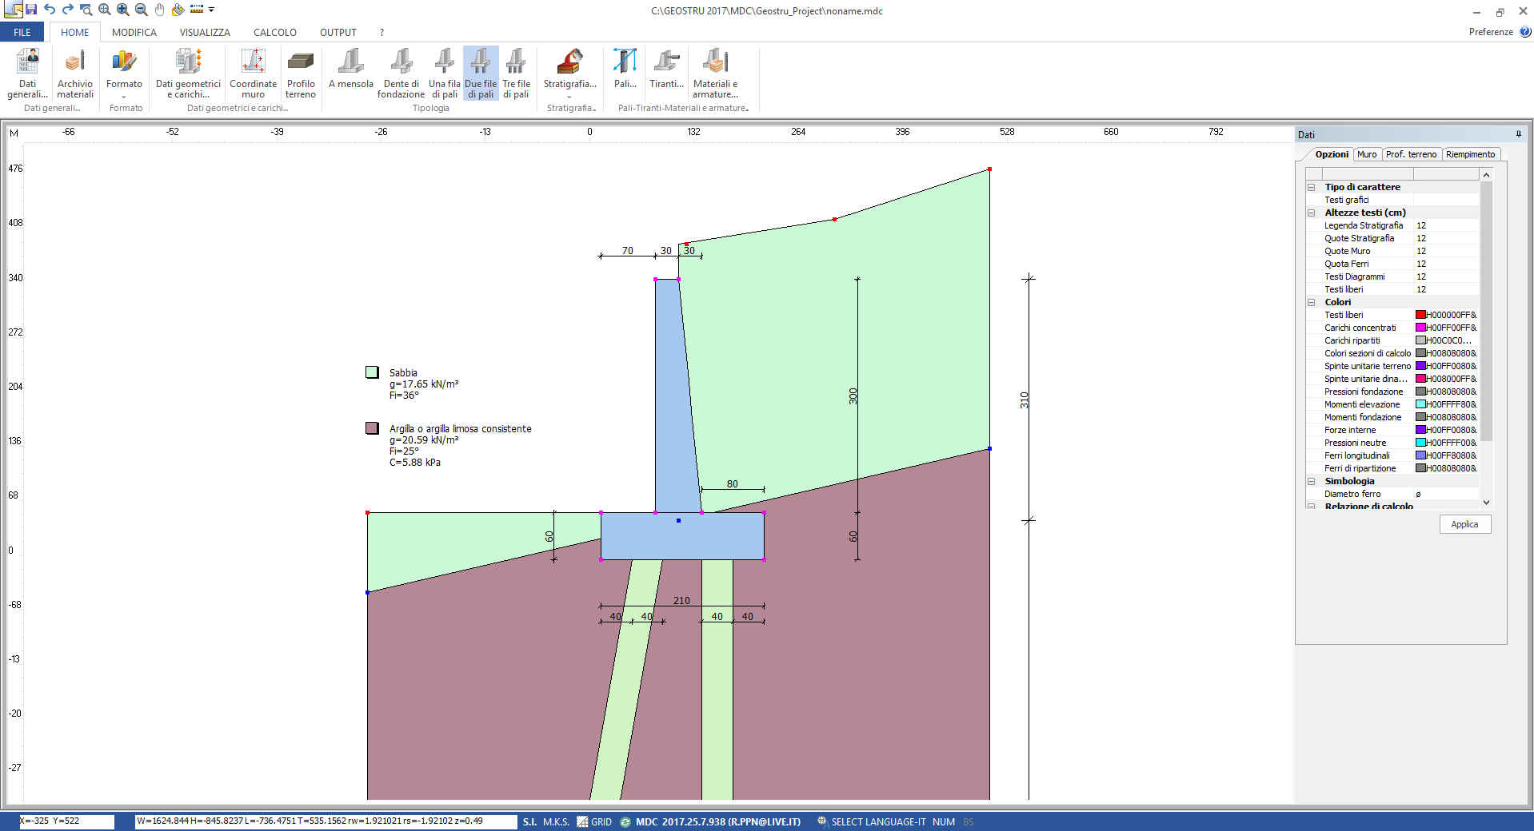Collapse the Tipo di carattere group
This screenshot has width=1534, height=831.
tap(1312, 187)
